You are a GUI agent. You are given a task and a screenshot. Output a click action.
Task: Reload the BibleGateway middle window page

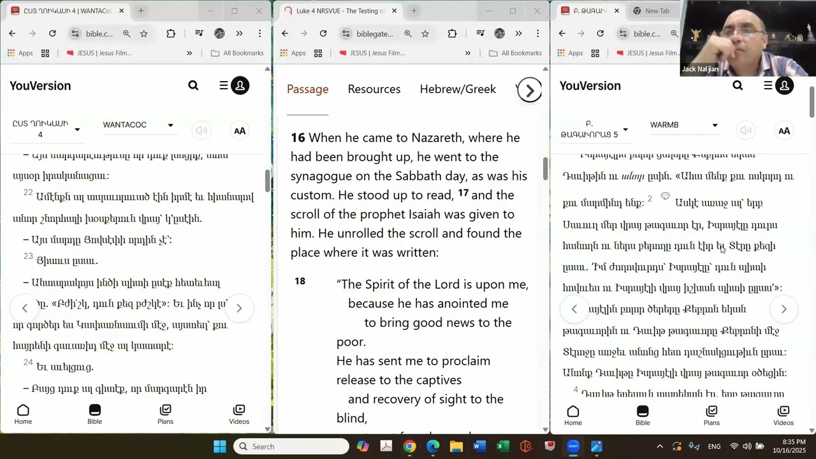point(323,34)
